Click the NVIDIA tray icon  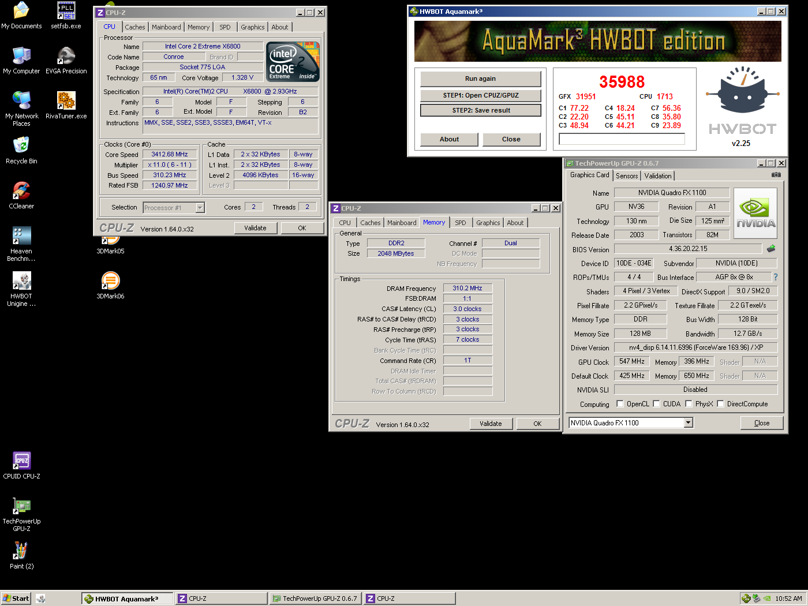pos(767,598)
